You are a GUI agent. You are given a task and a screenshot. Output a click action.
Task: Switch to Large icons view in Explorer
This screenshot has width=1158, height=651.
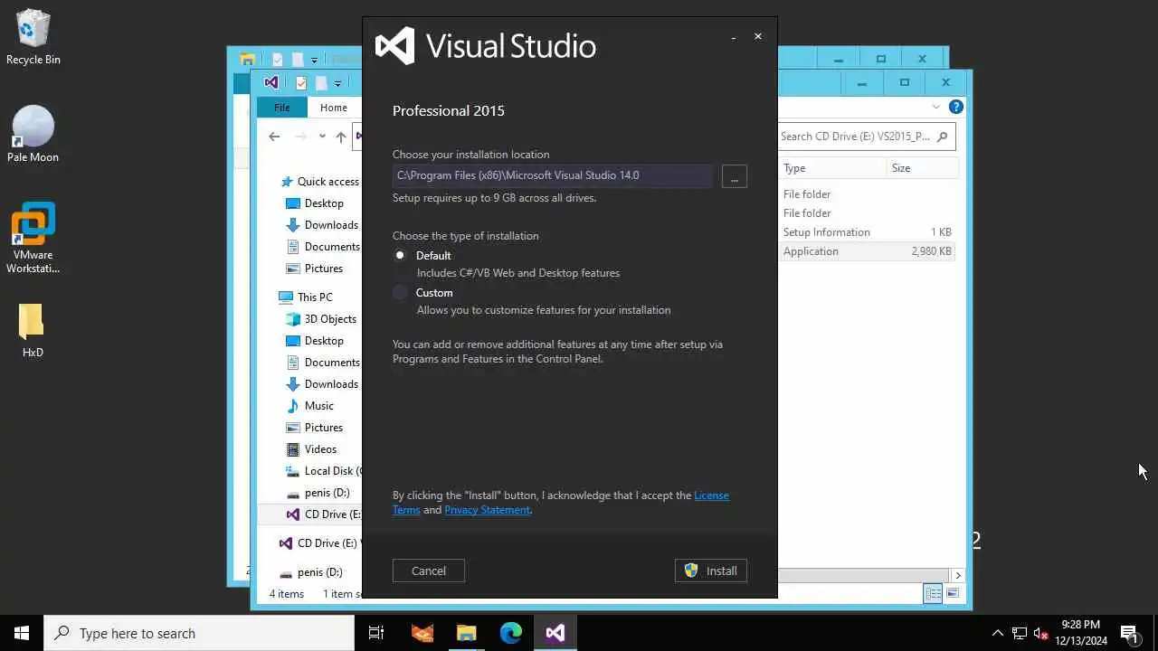953,594
